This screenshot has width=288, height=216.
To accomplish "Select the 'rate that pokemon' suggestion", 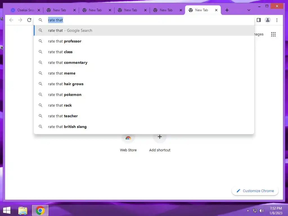I will pyautogui.click(x=144, y=94).
